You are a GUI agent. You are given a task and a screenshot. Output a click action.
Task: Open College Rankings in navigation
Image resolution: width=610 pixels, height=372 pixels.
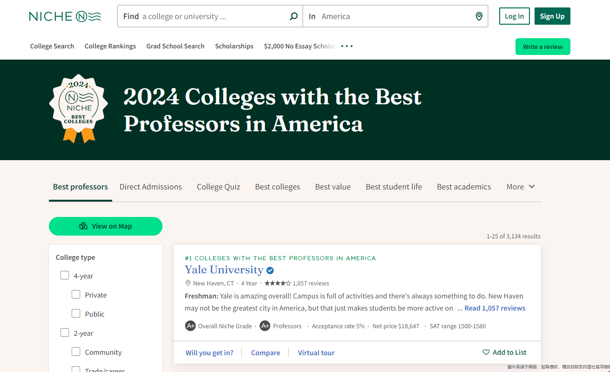pyautogui.click(x=110, y=46)
